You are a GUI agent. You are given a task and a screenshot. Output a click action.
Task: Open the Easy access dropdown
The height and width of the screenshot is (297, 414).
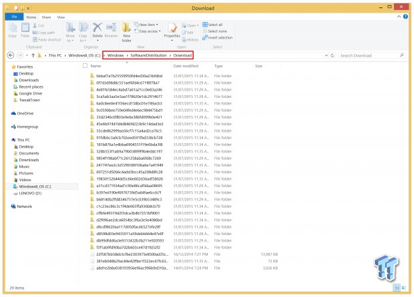[x=148, y=31]
